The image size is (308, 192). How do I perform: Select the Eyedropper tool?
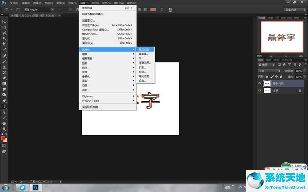4,50
